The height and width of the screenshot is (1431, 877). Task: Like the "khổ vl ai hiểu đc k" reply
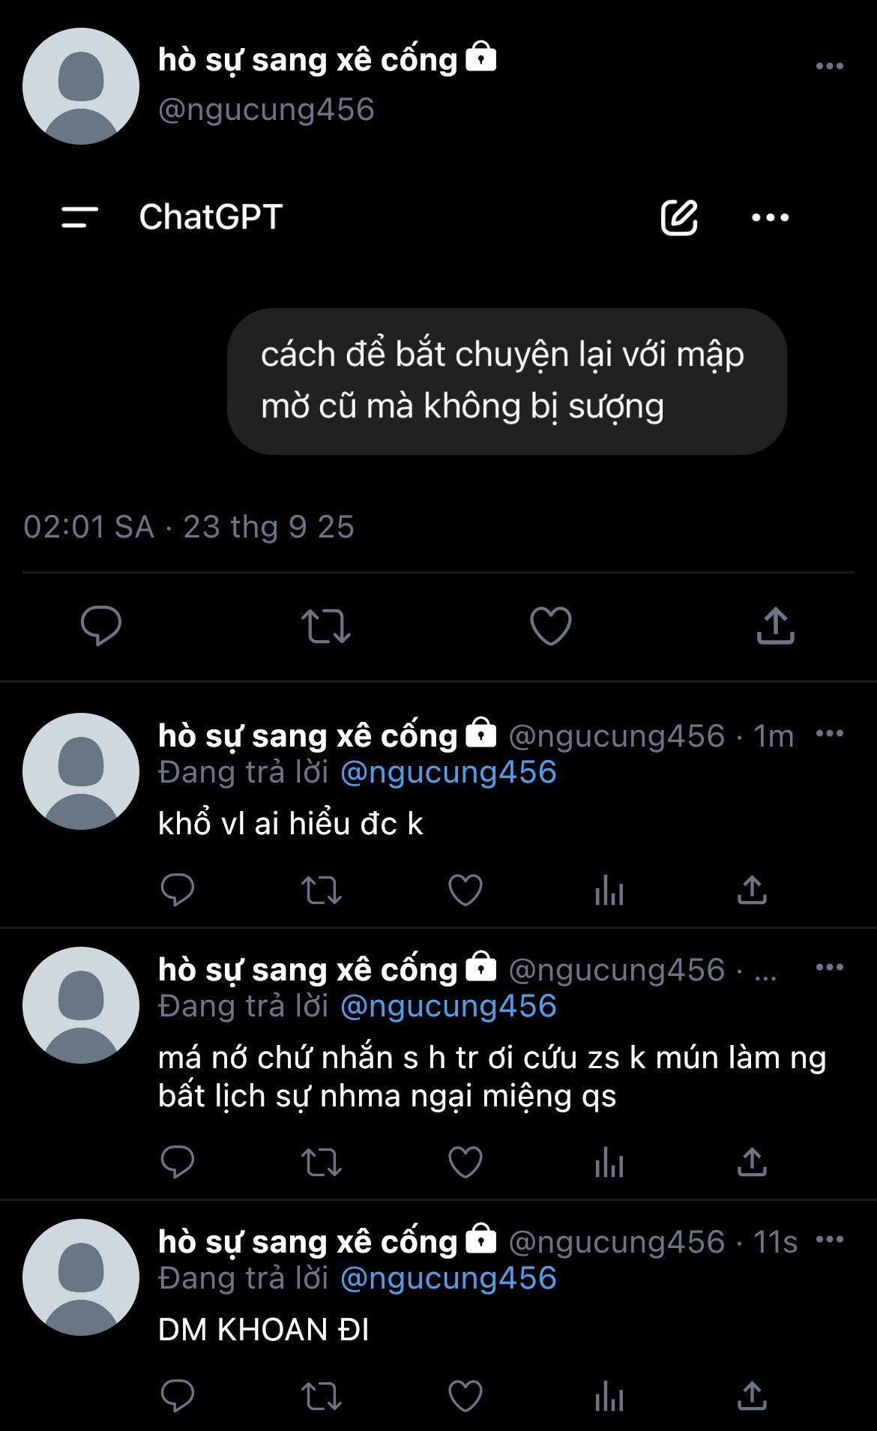(465, 891)
